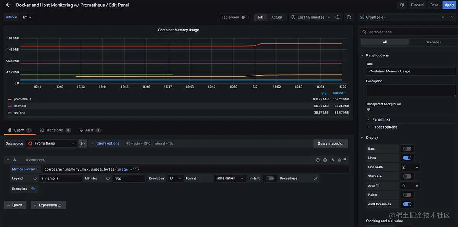
Task: Click the drag handle icon of query A
Action: pyautogui.click(x=345, y=160)
